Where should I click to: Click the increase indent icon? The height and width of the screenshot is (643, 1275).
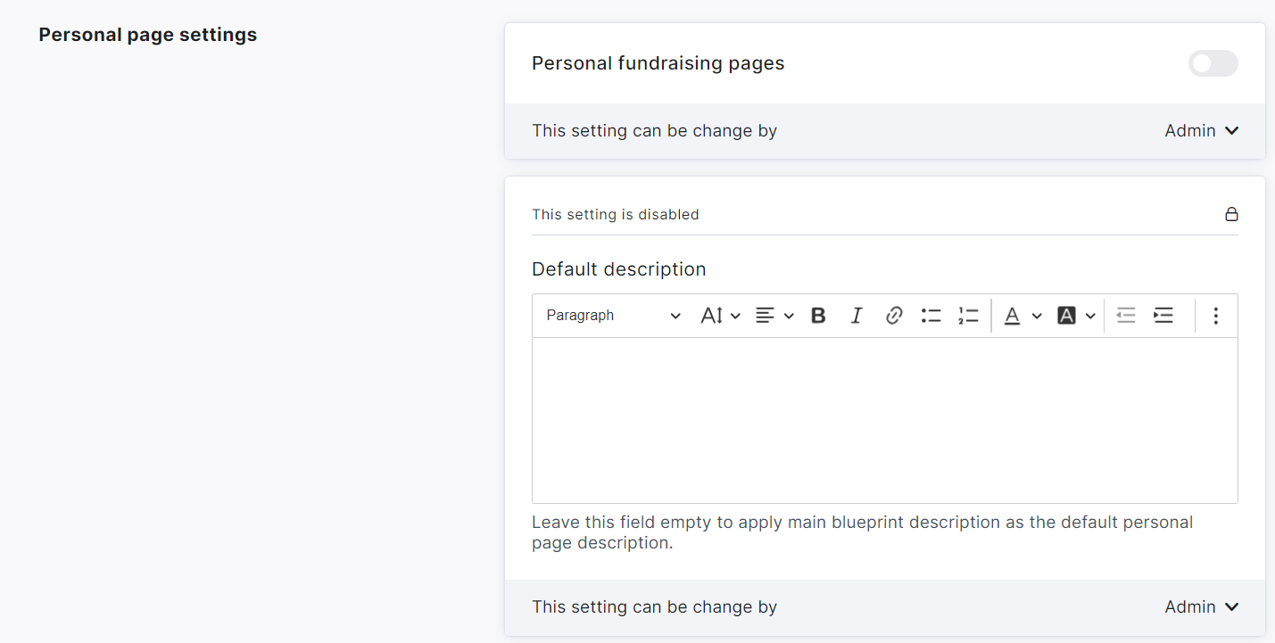[1163, 316]
